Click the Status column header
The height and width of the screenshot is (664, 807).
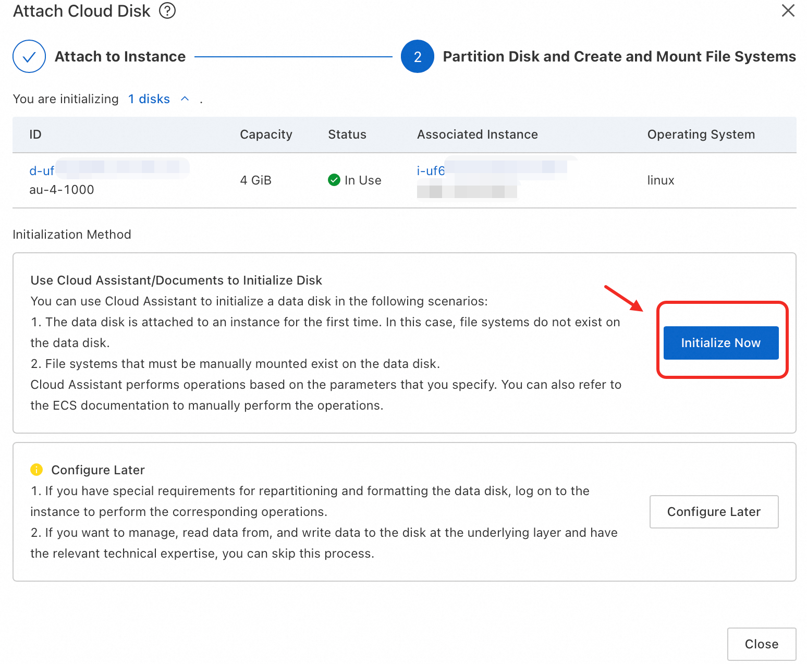(347, 134)
